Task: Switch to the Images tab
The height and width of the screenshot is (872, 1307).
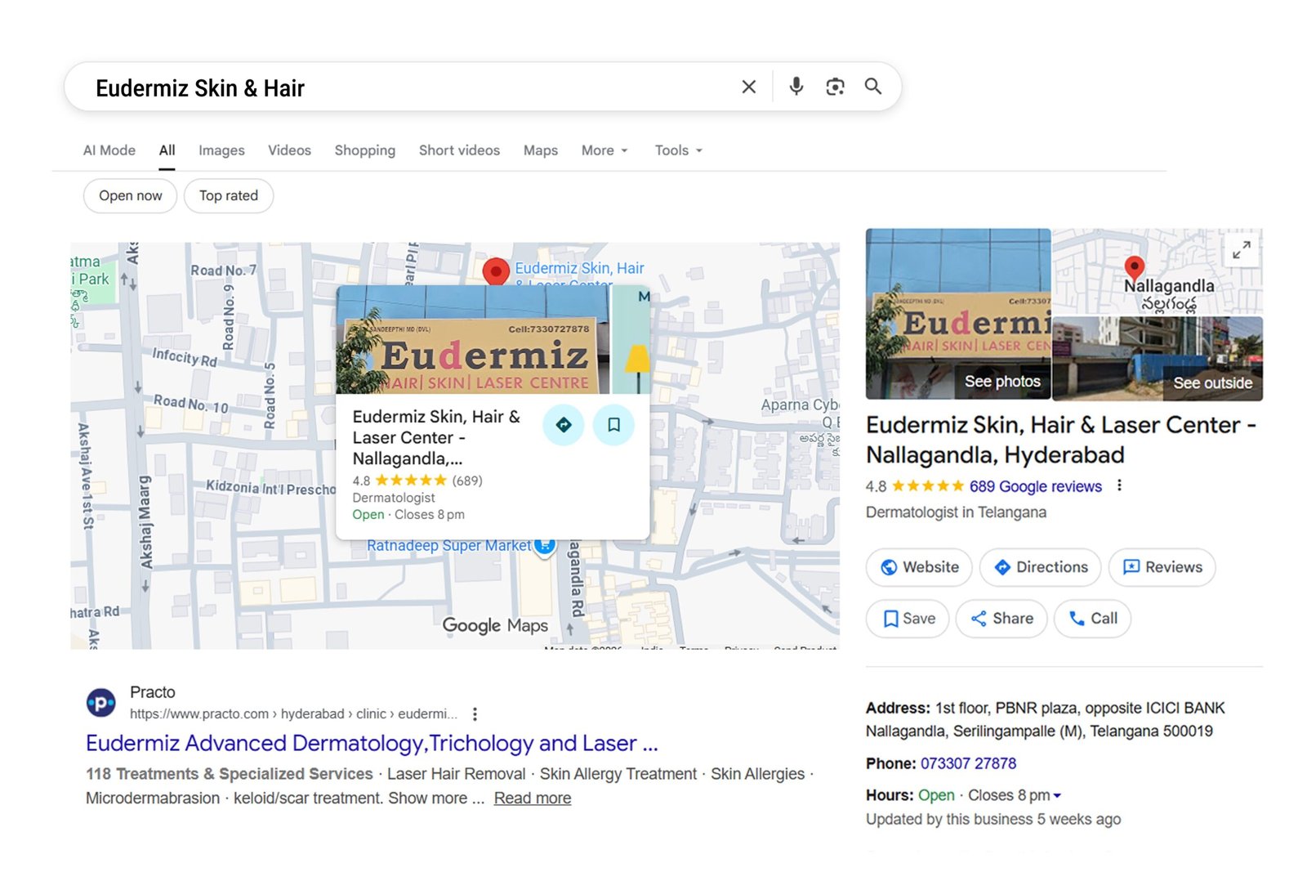Action: coord(221,150)
